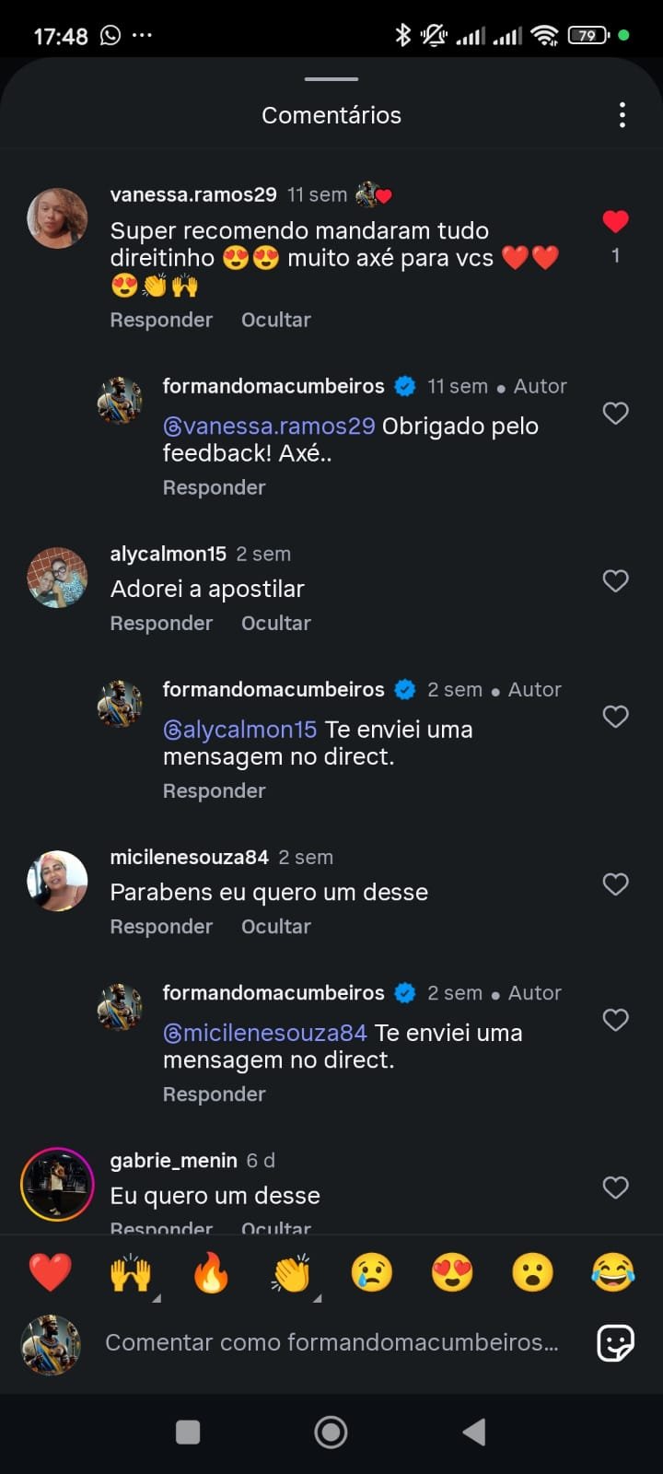This screenshot has width=663, height=1474.
Task: Expand raised hands emoji skin tone options
Action: pos(156,1298)
